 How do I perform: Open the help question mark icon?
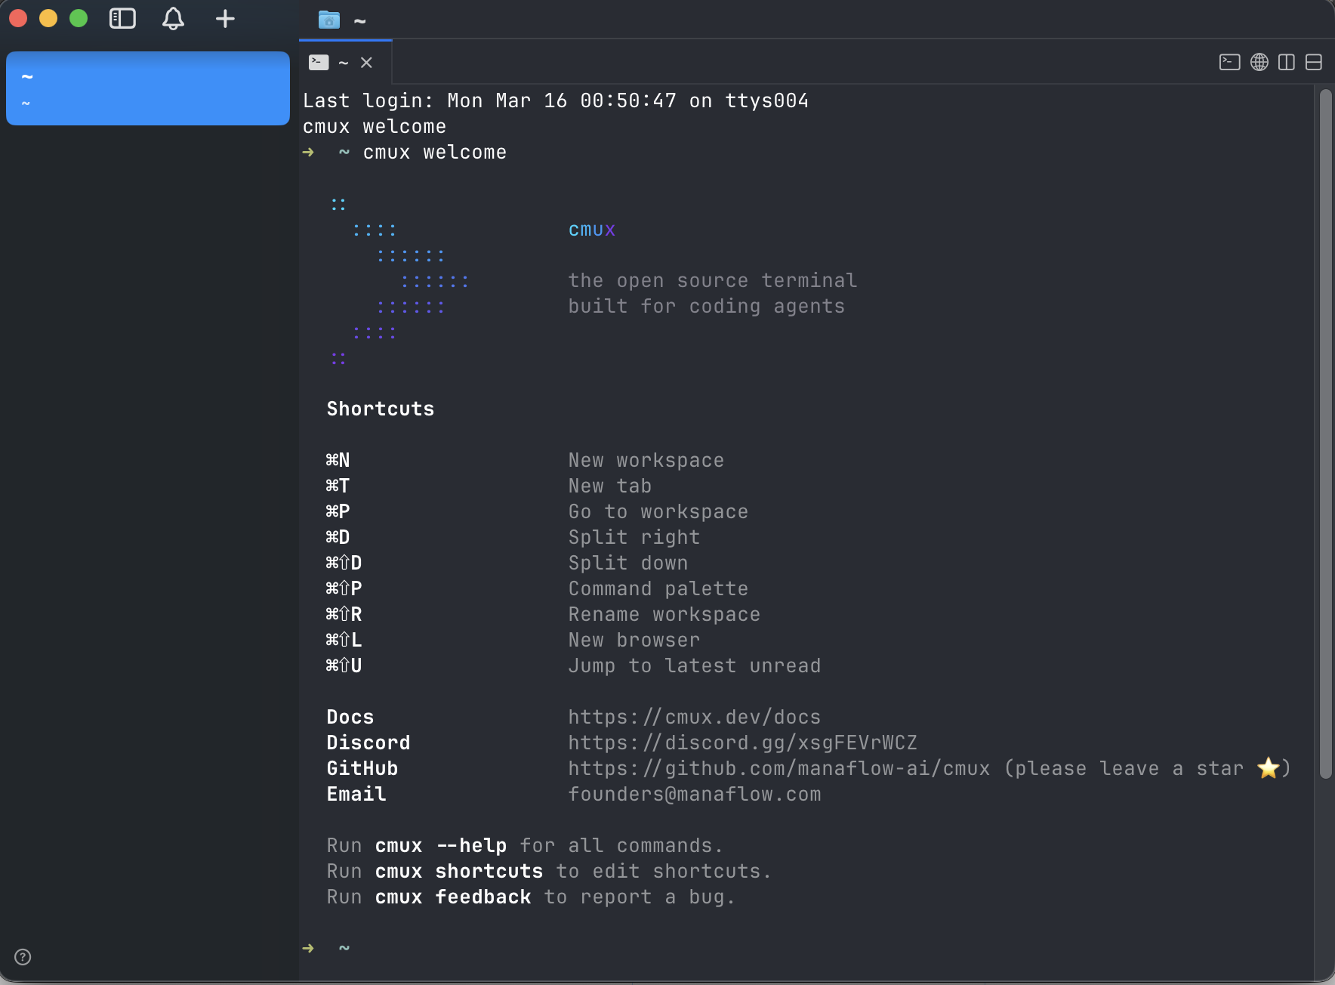pyautogui.click(x=23, y=957)
